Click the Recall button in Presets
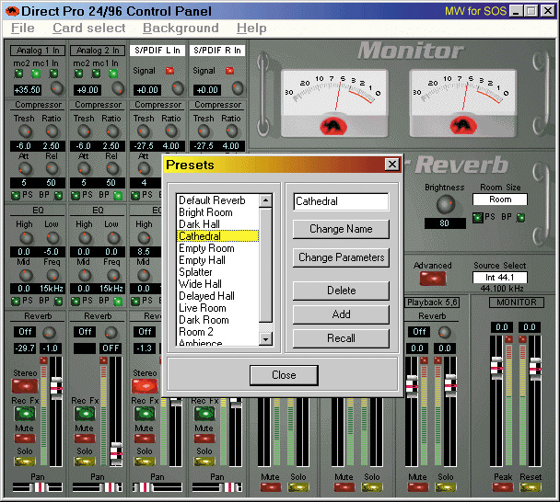This screenshot has height=502, width=560. (341, 337)
